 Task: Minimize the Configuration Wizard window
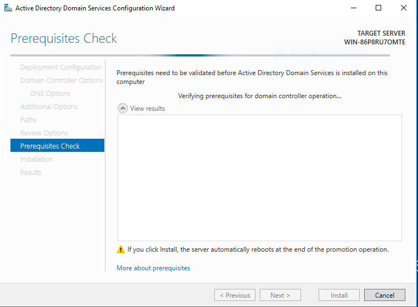coord(353,8)
